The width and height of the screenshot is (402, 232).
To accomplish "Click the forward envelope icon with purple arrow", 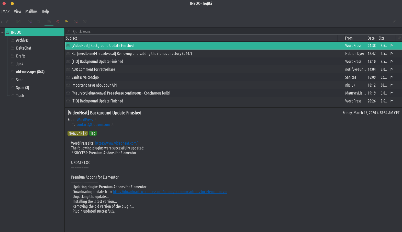I will click(30, 22).
